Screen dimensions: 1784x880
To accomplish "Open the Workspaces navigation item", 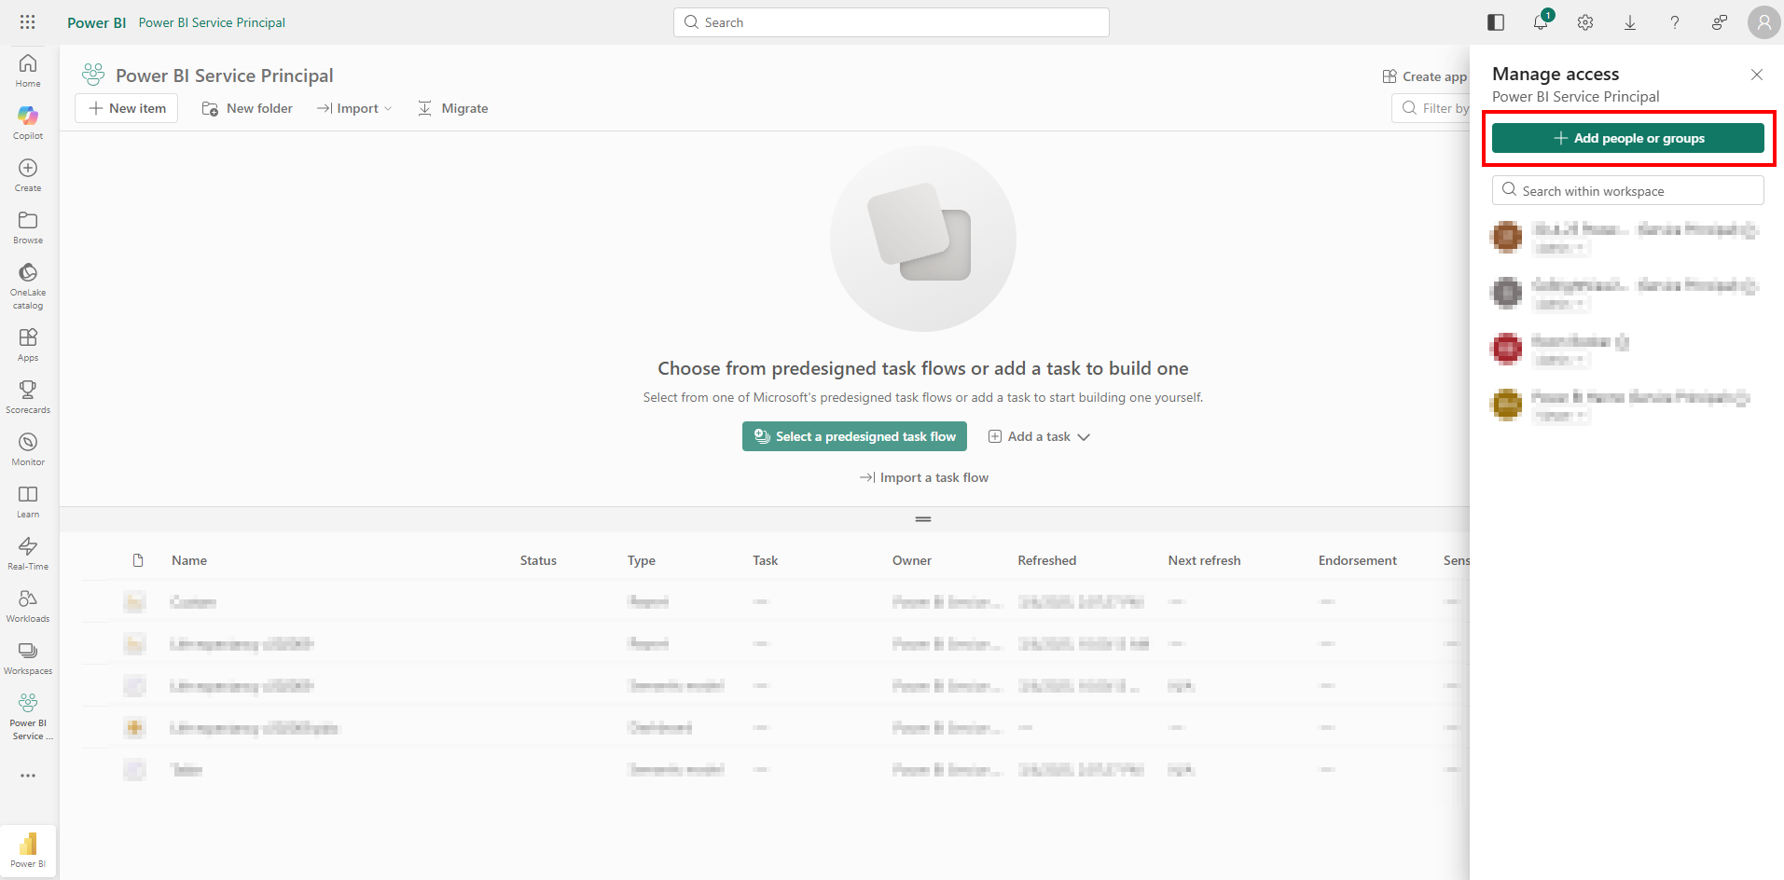I will coord(28,657).
